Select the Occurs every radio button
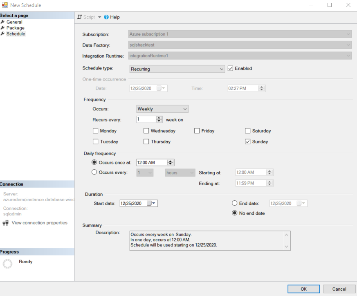This screenshot has height=296, width=357. (94, 173)
